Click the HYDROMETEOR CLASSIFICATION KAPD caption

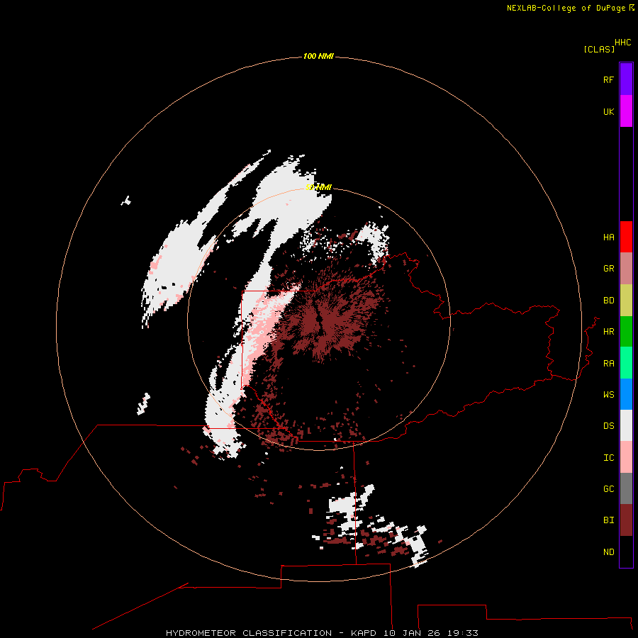[x=322, y=633]
